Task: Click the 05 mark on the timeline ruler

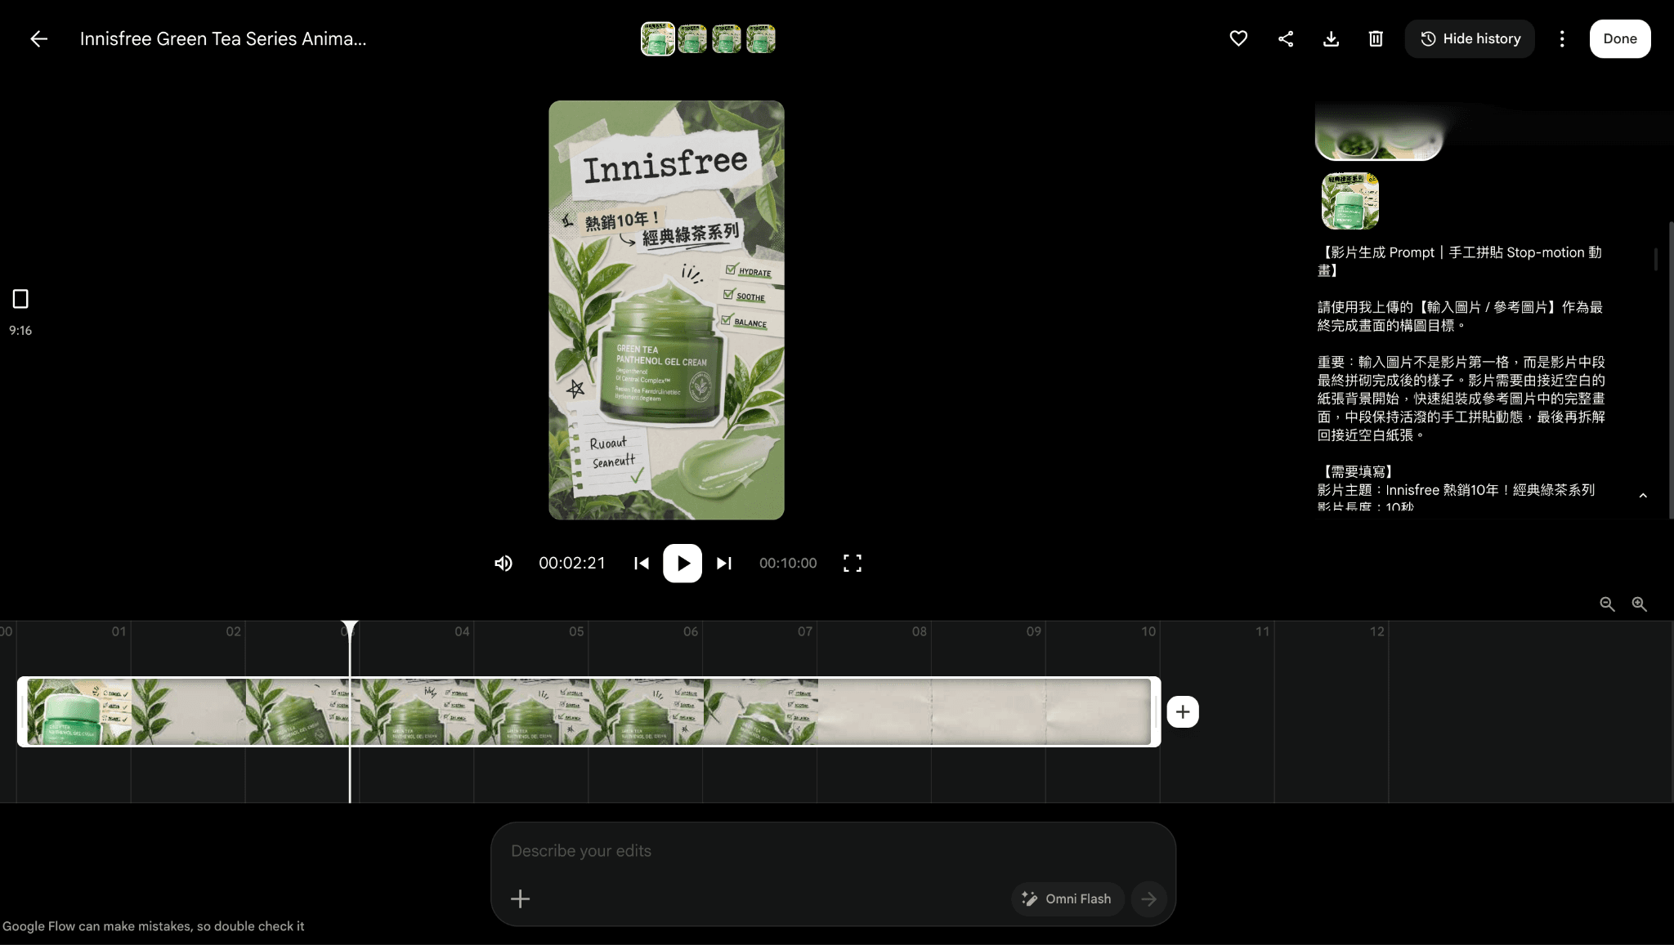Action: coord(576,631)
